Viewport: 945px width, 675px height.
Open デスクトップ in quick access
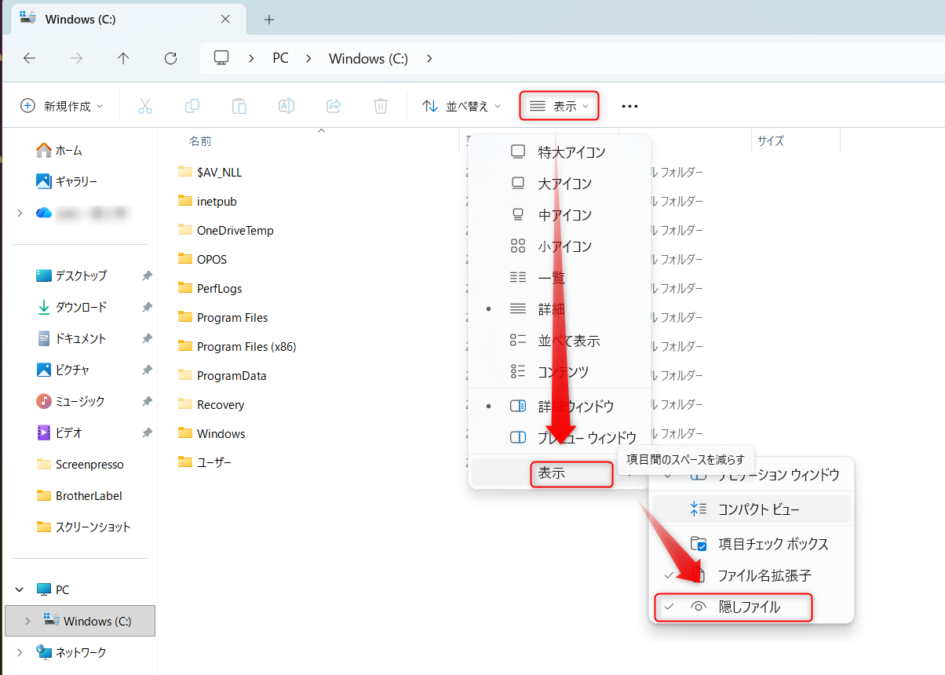point(71,275)
